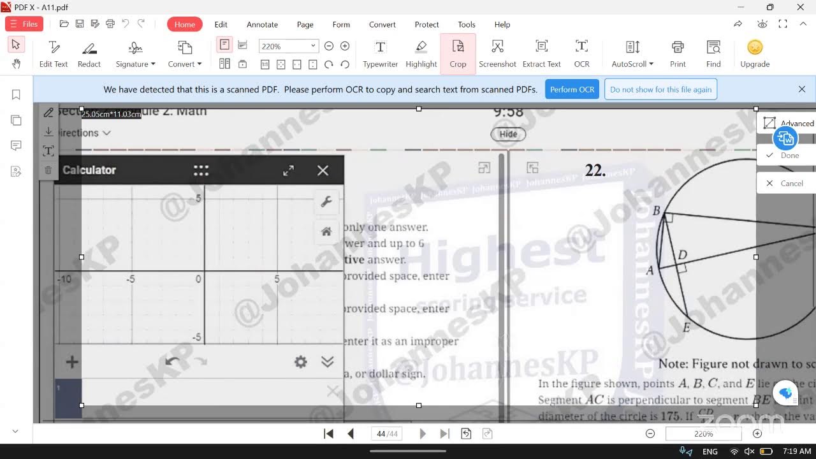Image resolution: width=816 pixels, height=459 pixels.
Task: Open the Protect tab
Action: (x=426, y=24)
